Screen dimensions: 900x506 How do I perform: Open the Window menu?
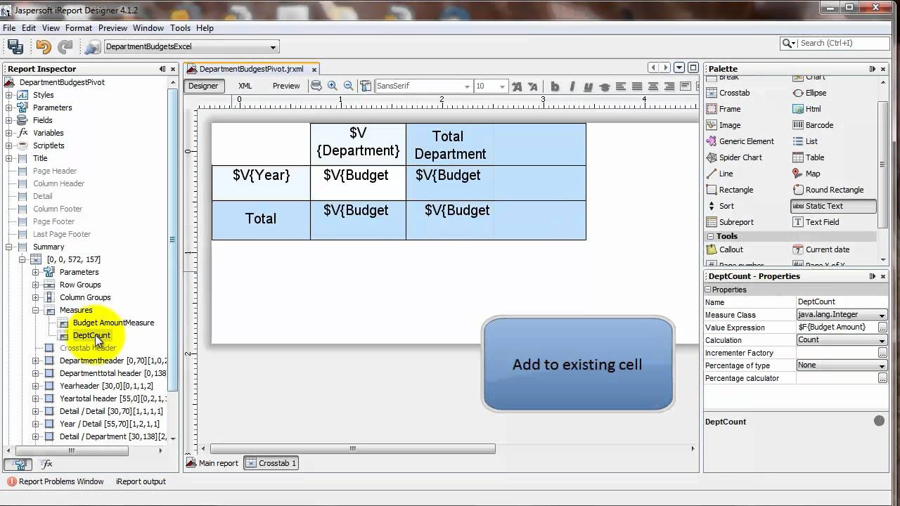point(148,28)
